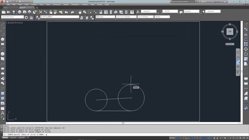
Task: Click the Workspace Settings gear icon
Action: (x=26, y=17)
